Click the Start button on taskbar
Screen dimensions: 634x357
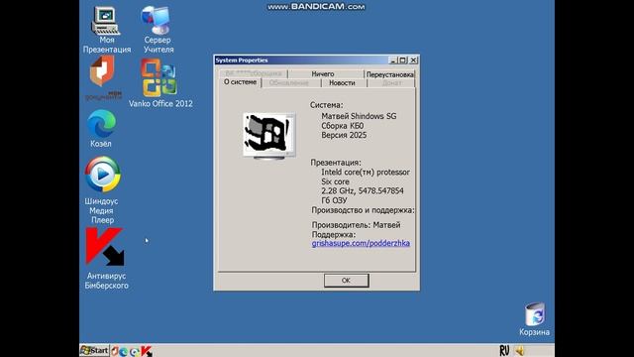coord(94,350)
